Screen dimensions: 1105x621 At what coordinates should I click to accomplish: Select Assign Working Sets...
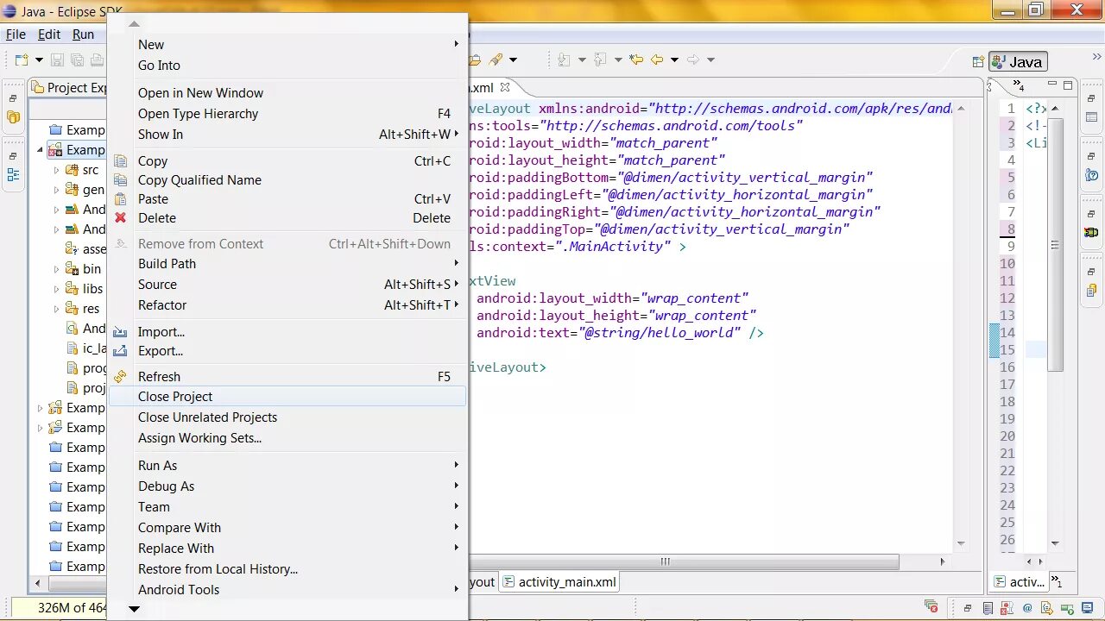point(287,438)
